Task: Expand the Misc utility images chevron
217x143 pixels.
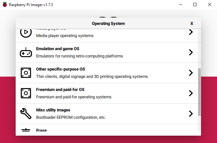Action: point(191,114)
